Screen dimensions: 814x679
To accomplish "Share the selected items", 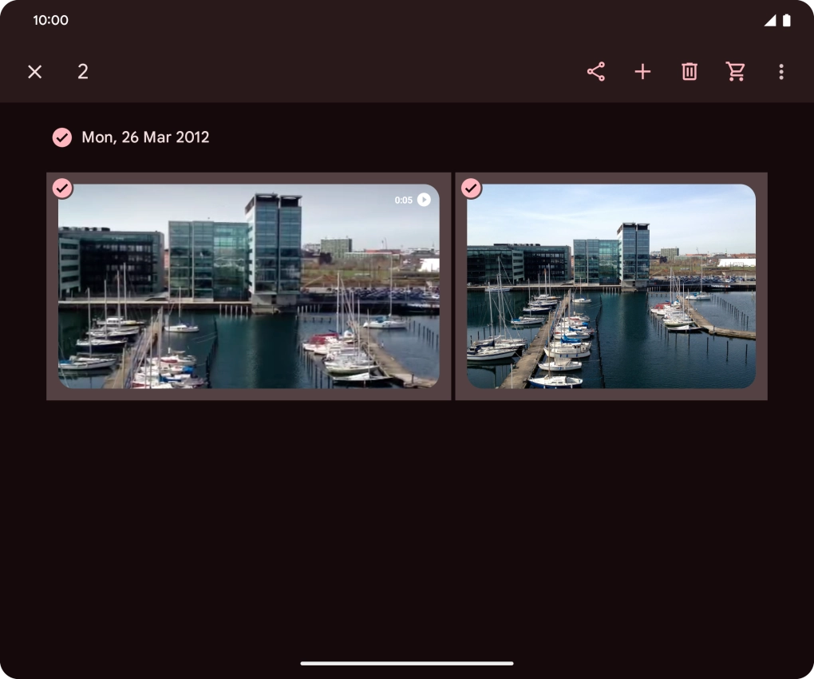I will [596, 72].
